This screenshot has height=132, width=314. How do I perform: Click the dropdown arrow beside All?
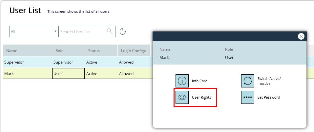pyautogui.click(x=55, y=31)
